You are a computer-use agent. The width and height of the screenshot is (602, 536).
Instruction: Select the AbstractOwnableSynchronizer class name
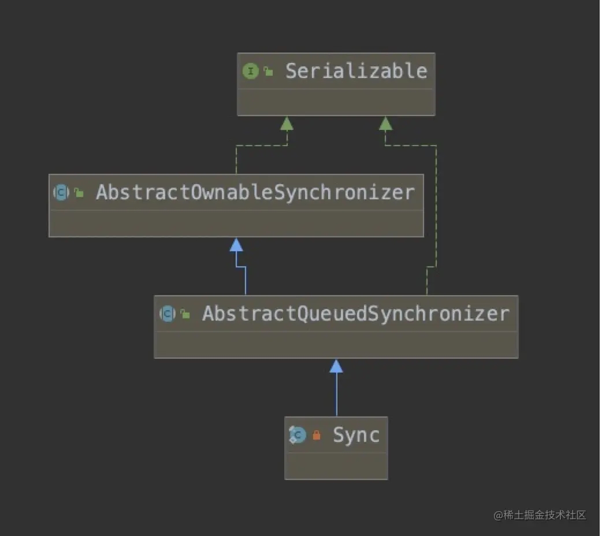[255, 192]
